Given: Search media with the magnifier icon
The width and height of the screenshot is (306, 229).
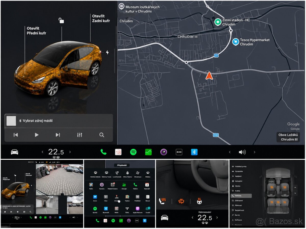Looking at the screenshot, I should click(x=102, y=135).
